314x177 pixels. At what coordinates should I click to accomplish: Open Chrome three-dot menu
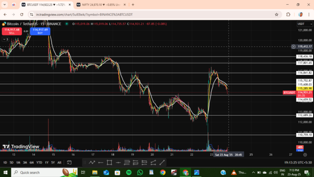(309, 14)
